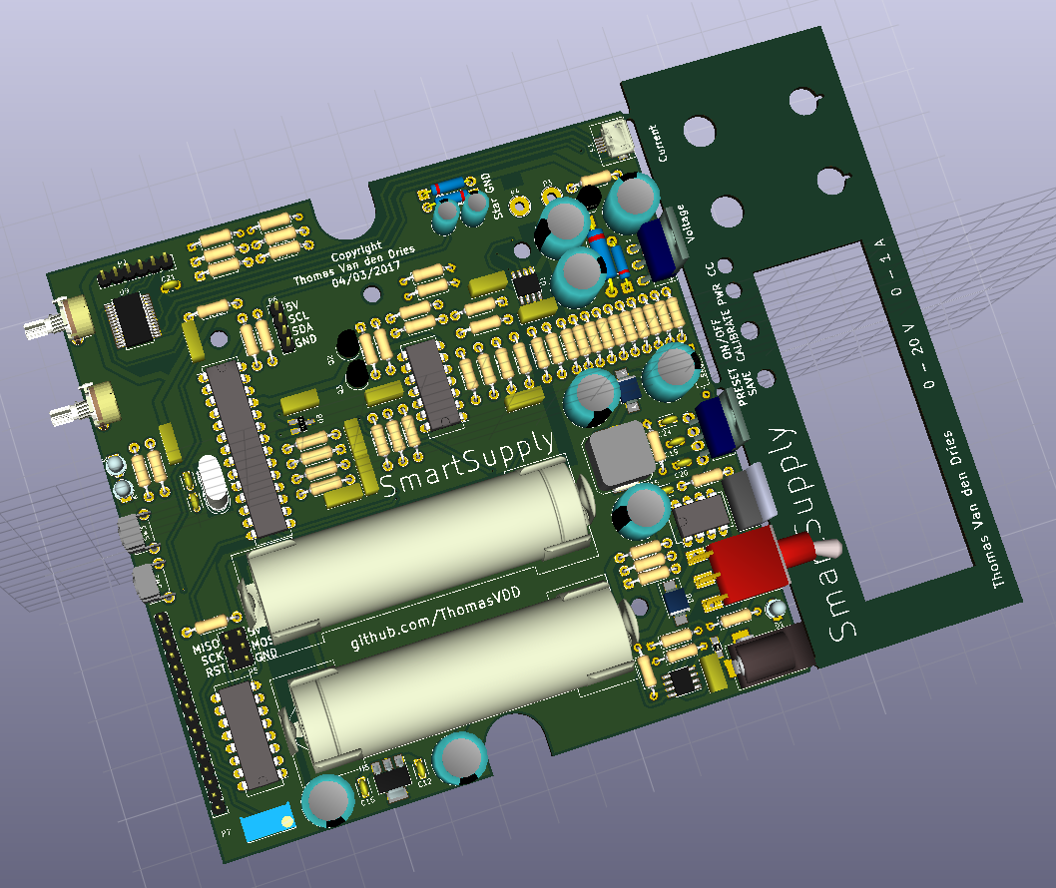The height and width of the screenshot is (888, 1056).
Task: Click 'Thomas Van den Dries' on the front panel
Action: pos(972,509)
